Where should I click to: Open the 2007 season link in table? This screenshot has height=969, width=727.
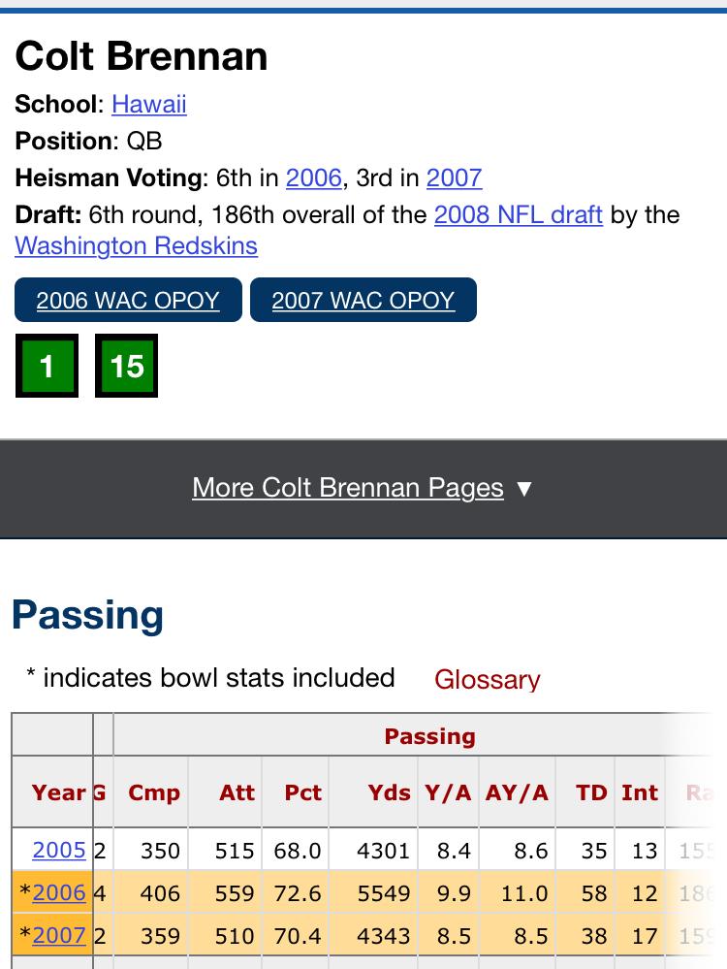[59, 936]
